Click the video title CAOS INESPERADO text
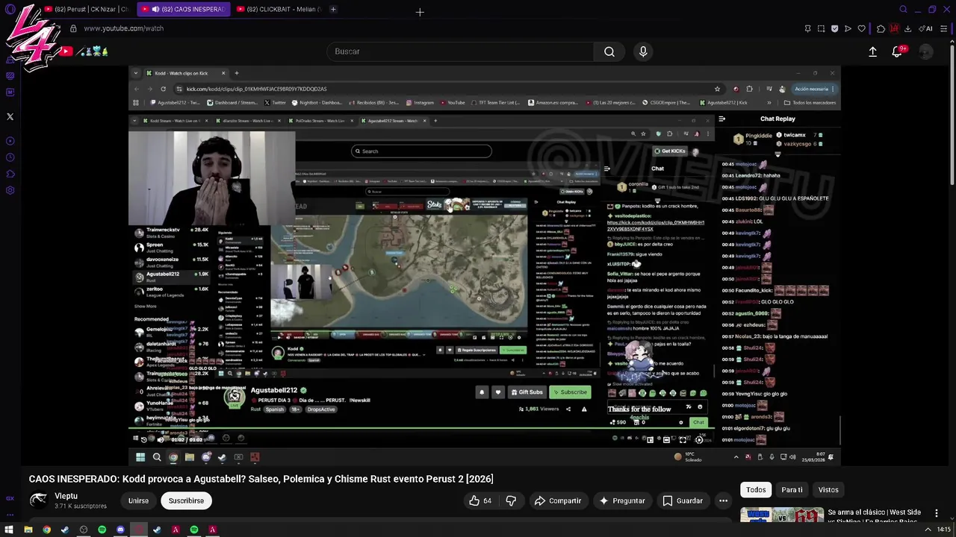 261,479
